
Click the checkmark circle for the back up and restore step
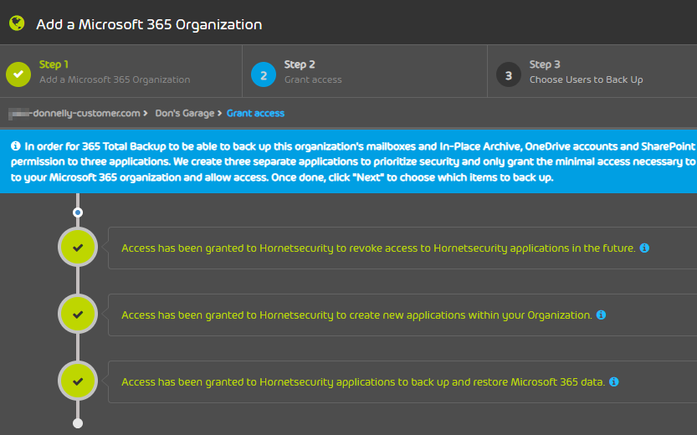78,381
